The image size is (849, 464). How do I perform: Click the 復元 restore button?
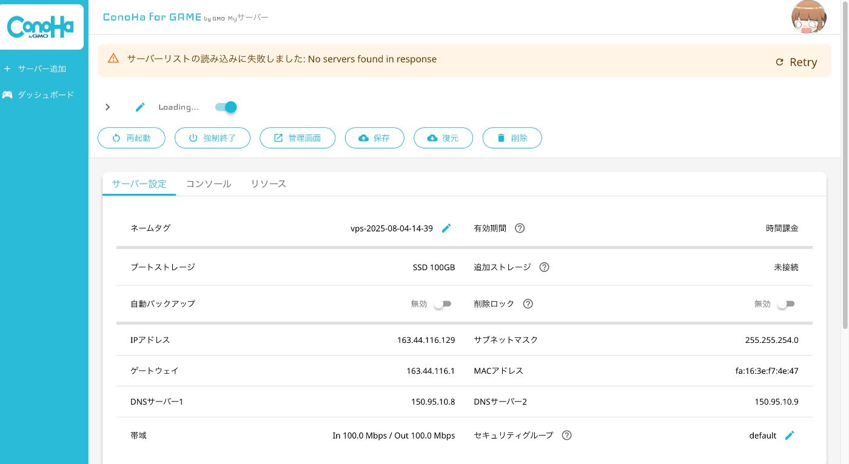443,138
